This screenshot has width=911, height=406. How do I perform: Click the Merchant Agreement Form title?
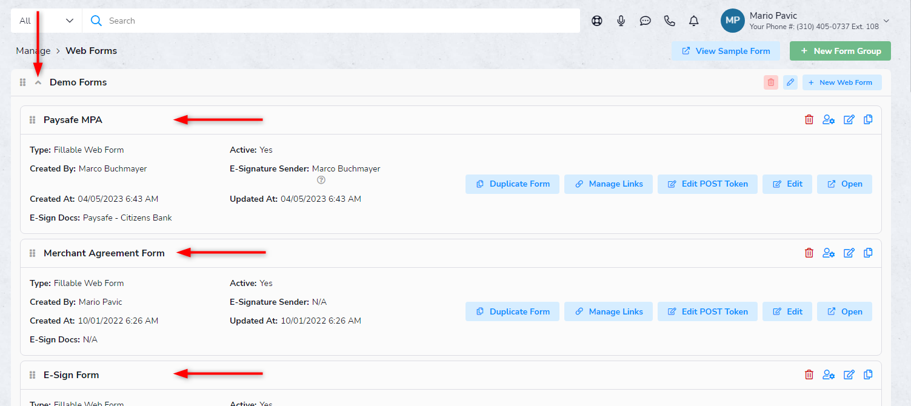tap(104, 253)
